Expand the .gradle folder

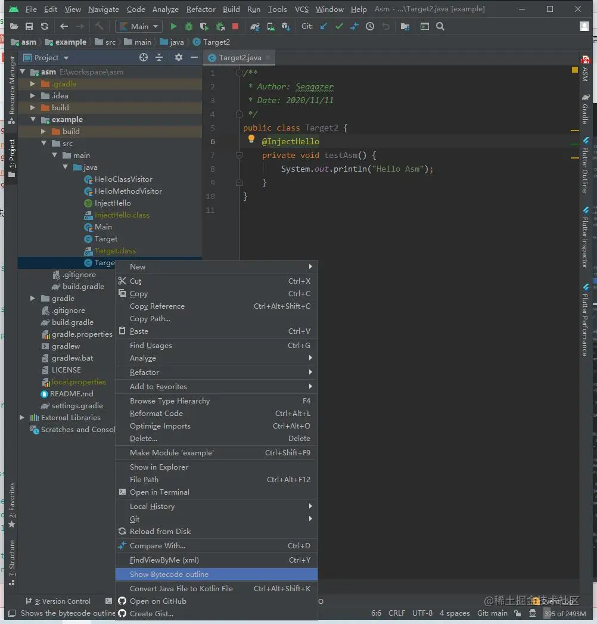click(33, 84)
